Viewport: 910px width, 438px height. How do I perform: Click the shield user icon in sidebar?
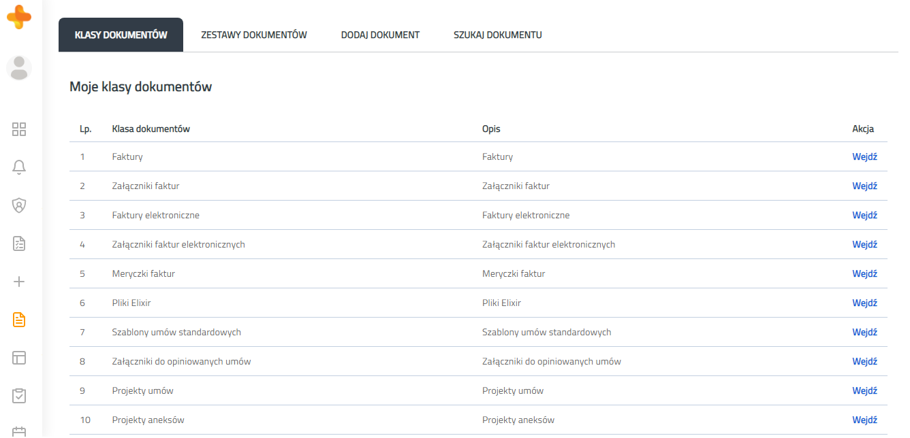tap(19, 205)
